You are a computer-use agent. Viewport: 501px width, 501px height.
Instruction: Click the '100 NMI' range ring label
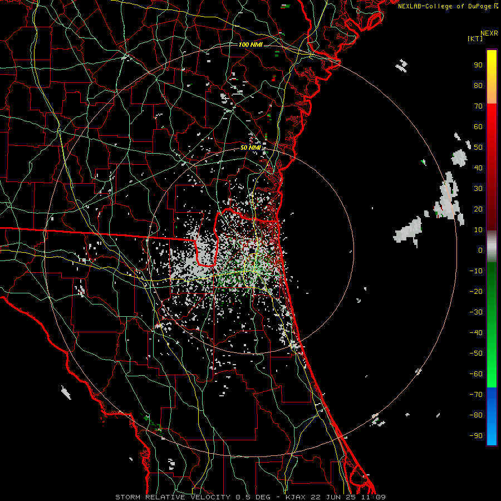point(250,45)
